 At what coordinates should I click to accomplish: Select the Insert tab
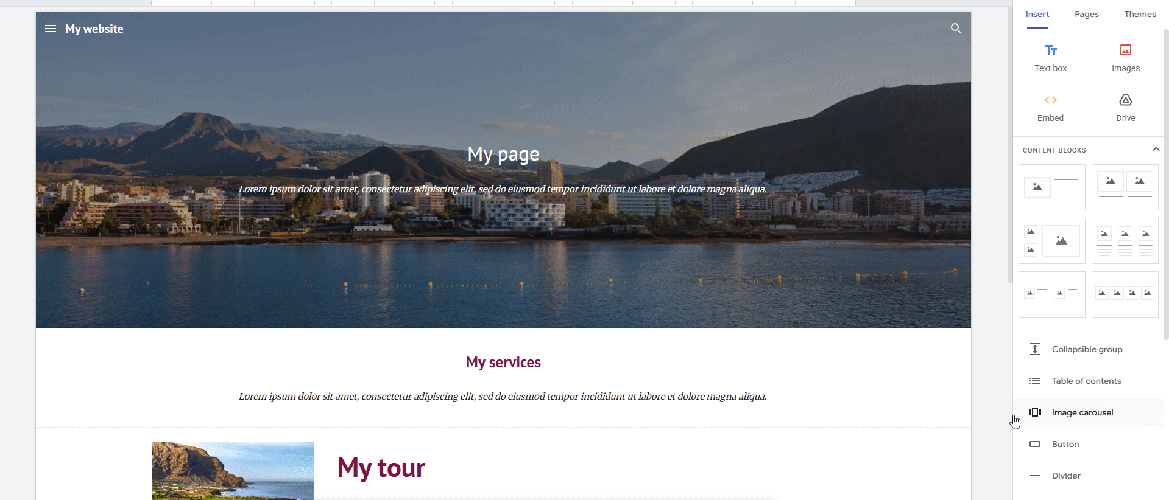click(1037, 14)
